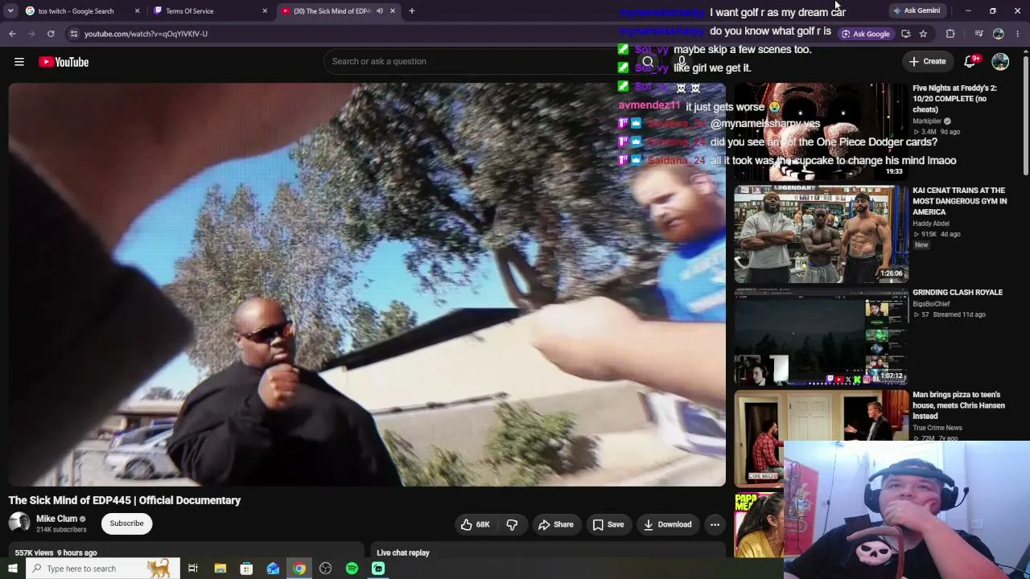
Task: Click the browser address bar URL
Action: [146, 34]
